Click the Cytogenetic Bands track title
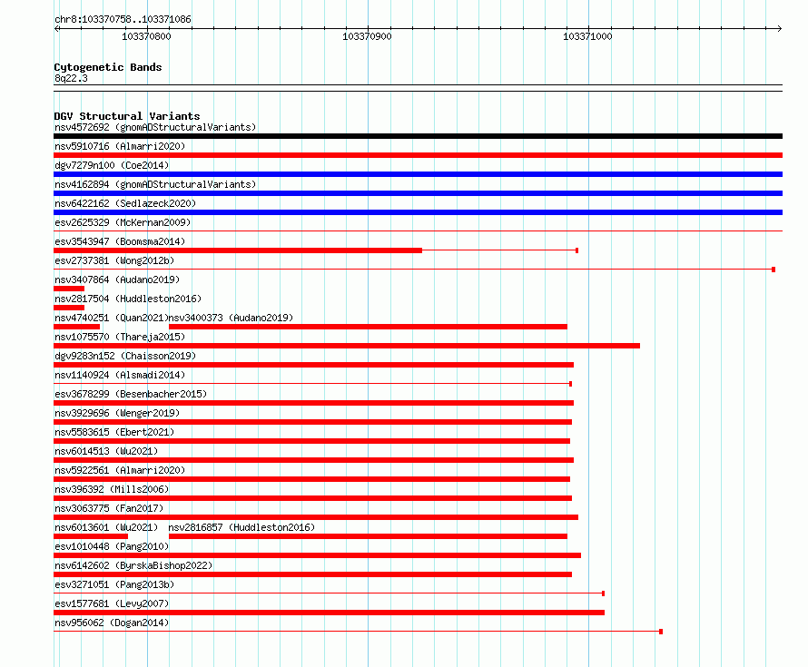808x667 pixels. point(108,67)
